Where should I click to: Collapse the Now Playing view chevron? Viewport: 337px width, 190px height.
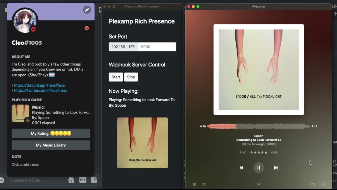259,184
